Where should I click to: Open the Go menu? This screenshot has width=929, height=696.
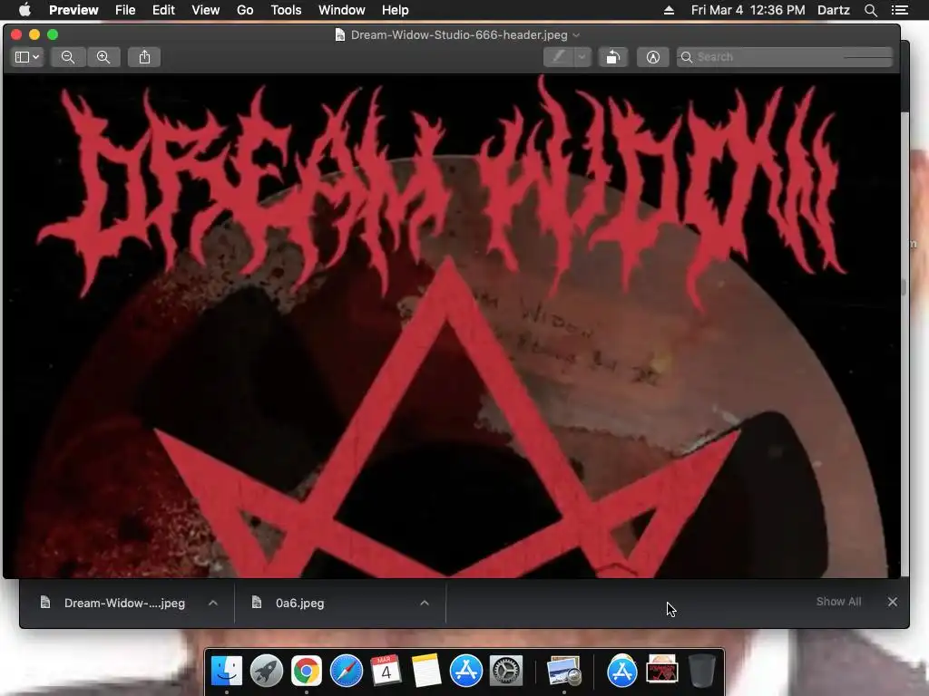click(x=245, y=10)
